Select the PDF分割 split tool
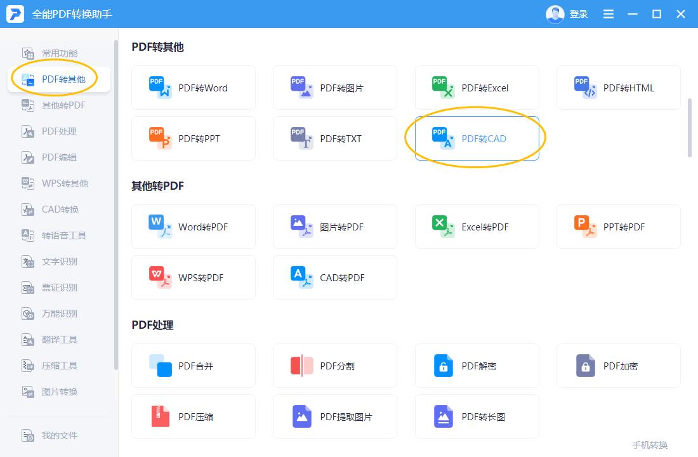Image resolution: width=698 pixels, height=457 pixels. pos(335,366)
